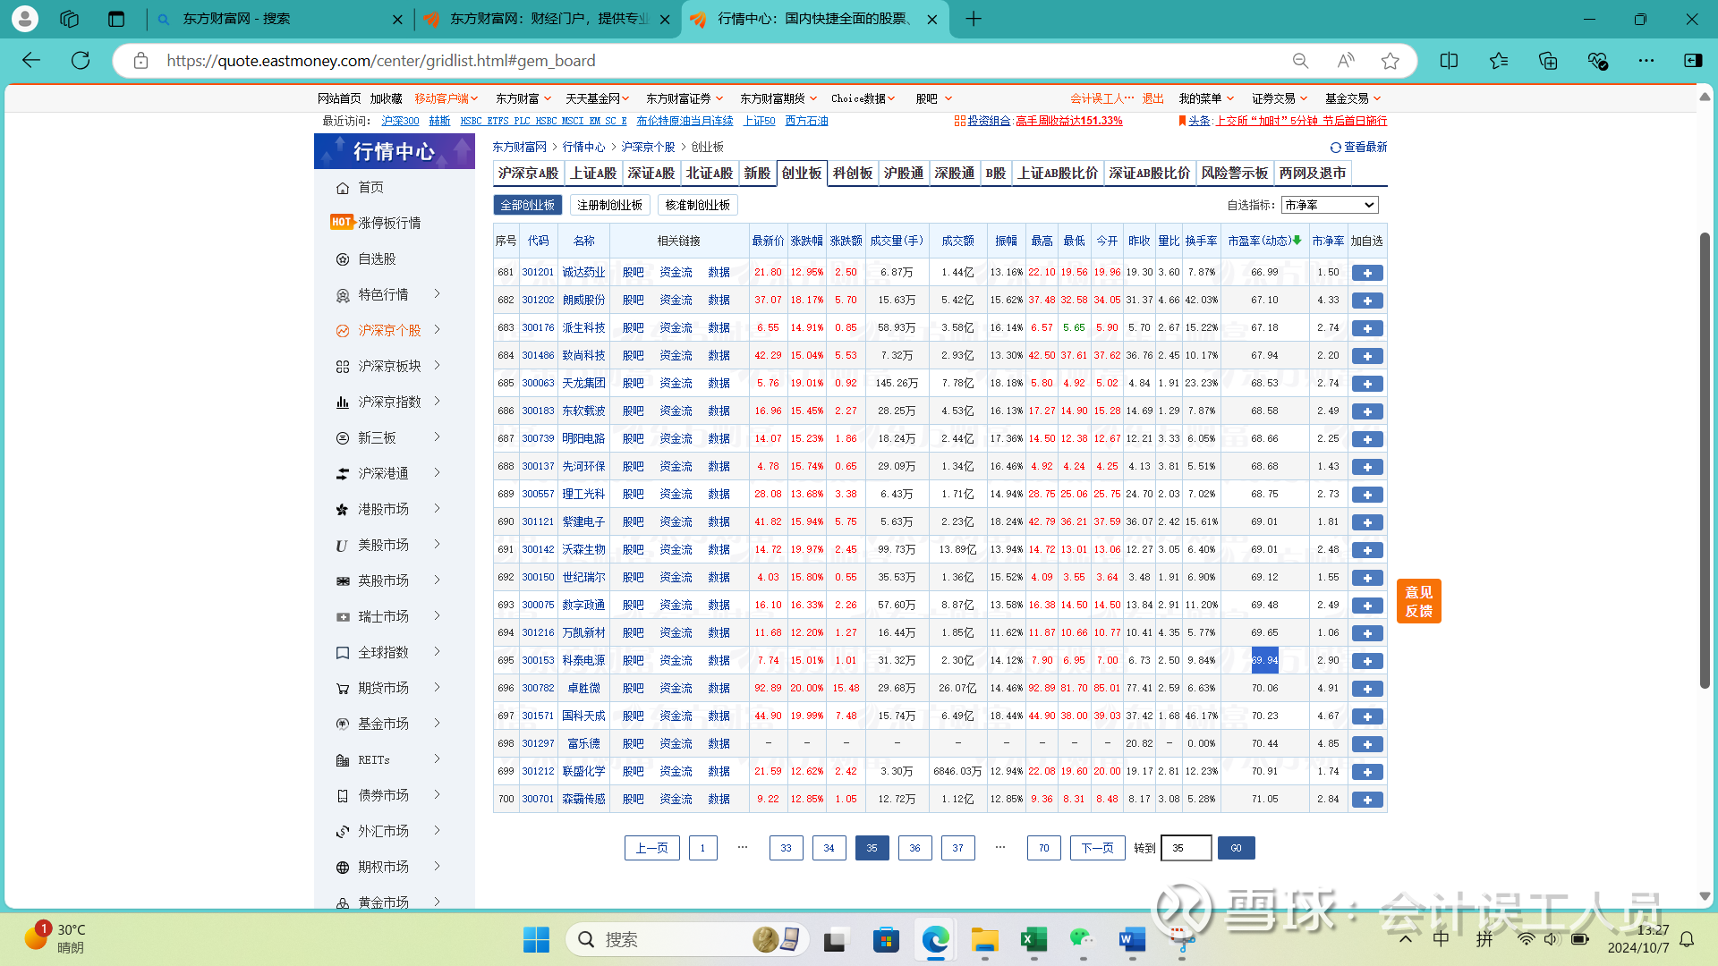Open 自选股 sidebar icon

pyautogui.click(x=342, y=259)
